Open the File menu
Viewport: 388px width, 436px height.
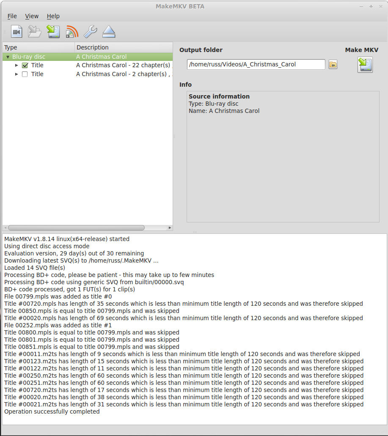click(x=12, y=16)
